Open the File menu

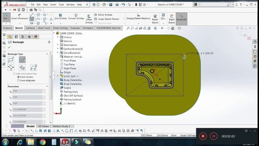coord(32,4)
